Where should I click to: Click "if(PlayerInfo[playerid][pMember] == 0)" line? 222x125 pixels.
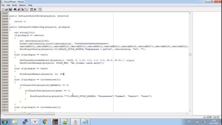tap(44, 85)
